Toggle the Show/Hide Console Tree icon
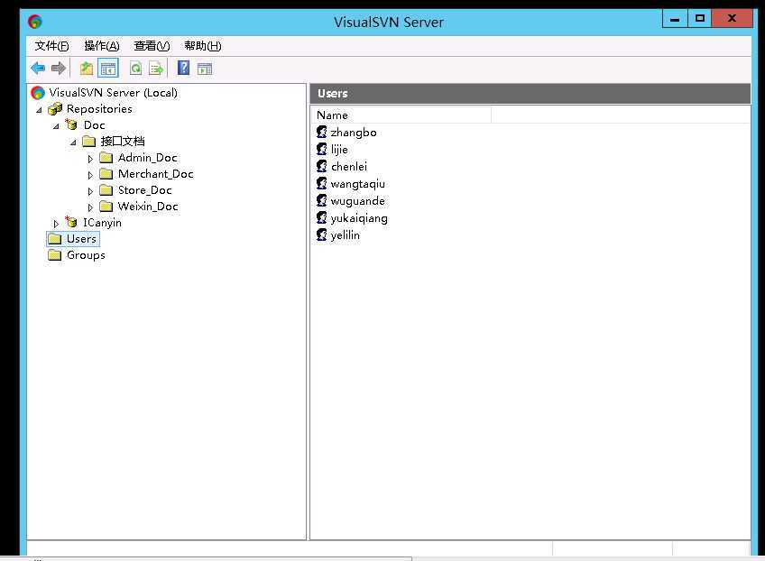Screen dimensions: 765x561 tap(108, 69)
